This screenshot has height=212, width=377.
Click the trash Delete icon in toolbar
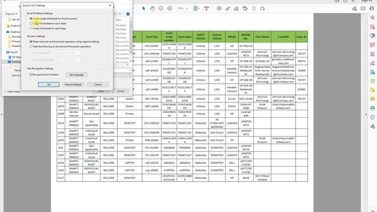[x=254, y=8]
